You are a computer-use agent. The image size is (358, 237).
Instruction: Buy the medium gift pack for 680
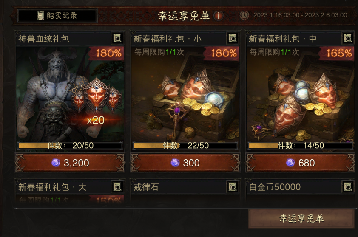pos(300,163)
